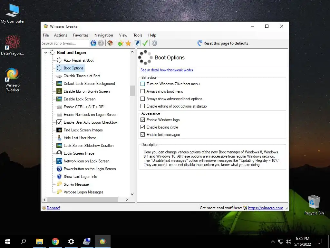Open the View menu
This screenshot has height=248, width=330.
(x=123, y=35)
